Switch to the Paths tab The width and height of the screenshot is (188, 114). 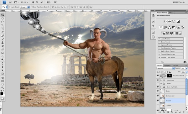(x=175, y=65)
